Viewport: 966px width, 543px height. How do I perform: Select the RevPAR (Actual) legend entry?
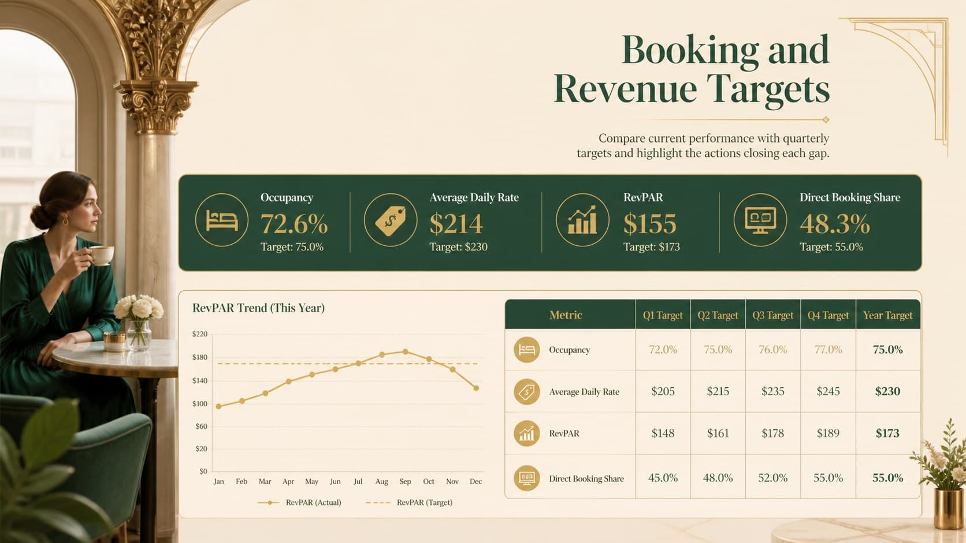click(299, 503)
